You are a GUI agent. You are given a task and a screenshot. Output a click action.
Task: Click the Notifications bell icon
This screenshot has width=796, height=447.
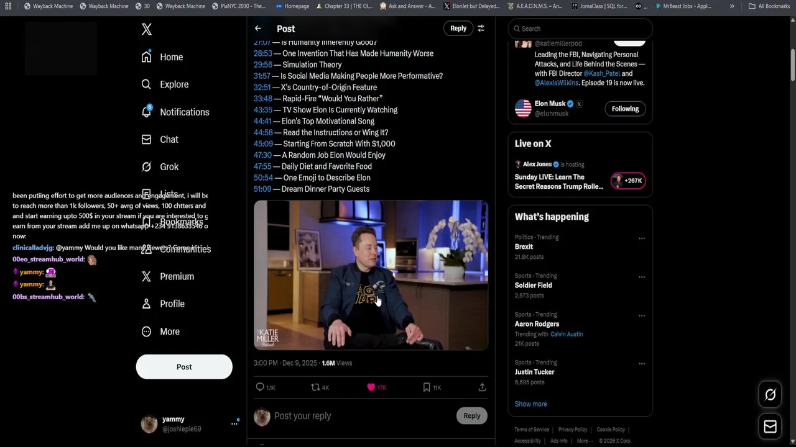[x=146, y=112]
